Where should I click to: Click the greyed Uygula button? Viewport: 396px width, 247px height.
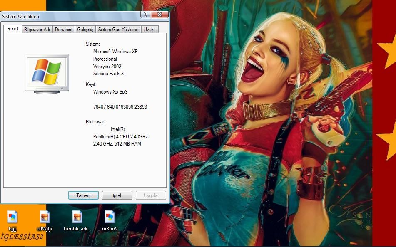click(151, 195)
